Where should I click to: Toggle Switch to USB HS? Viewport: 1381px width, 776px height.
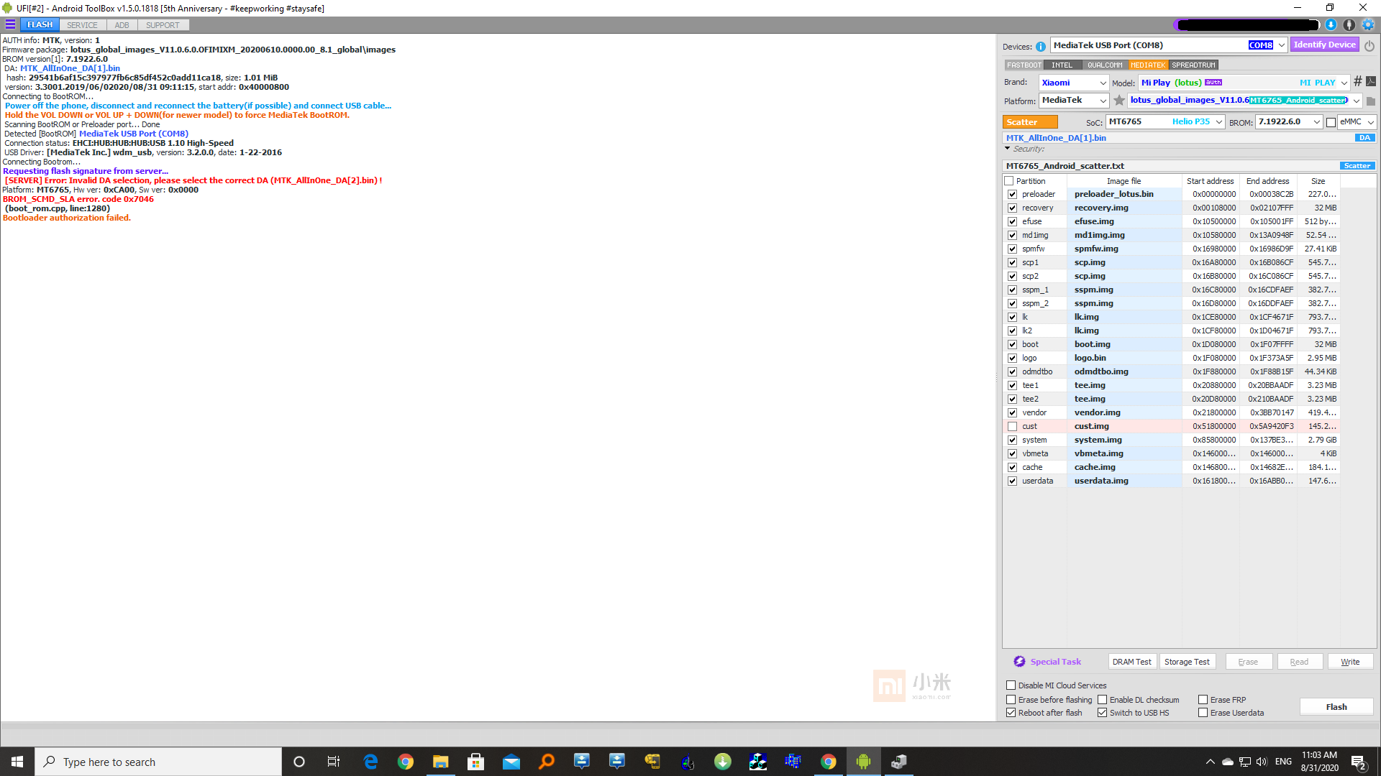[1102, 713]
